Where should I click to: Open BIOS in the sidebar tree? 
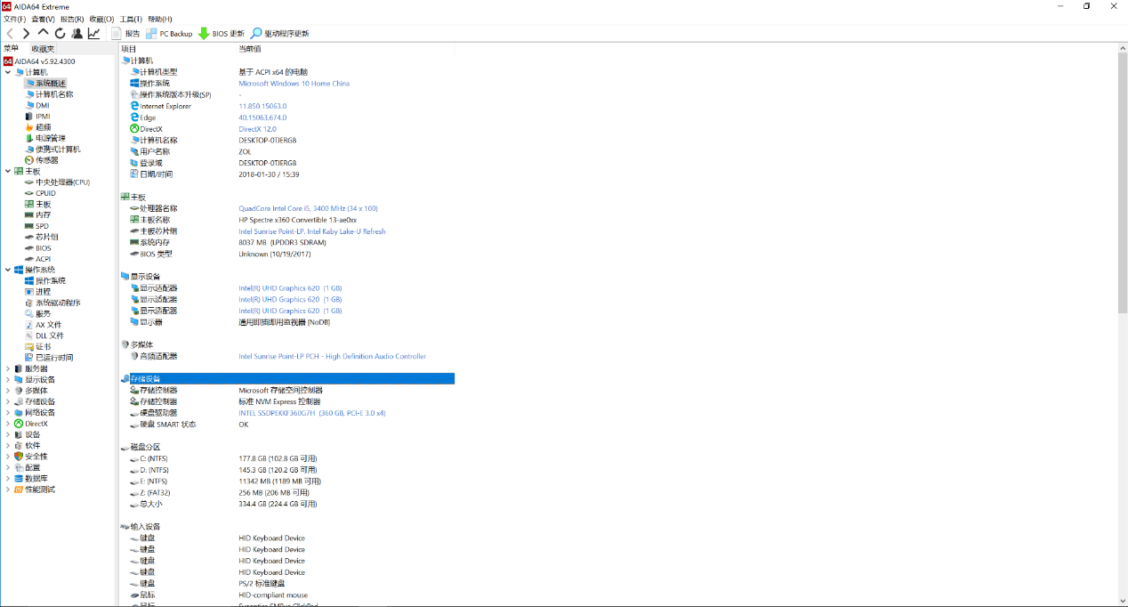pos(37,248)
